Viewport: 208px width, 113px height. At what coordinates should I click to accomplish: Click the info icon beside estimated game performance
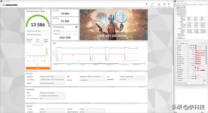coord(76,27)
